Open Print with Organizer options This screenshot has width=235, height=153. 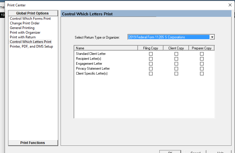(x=25, y=33)
